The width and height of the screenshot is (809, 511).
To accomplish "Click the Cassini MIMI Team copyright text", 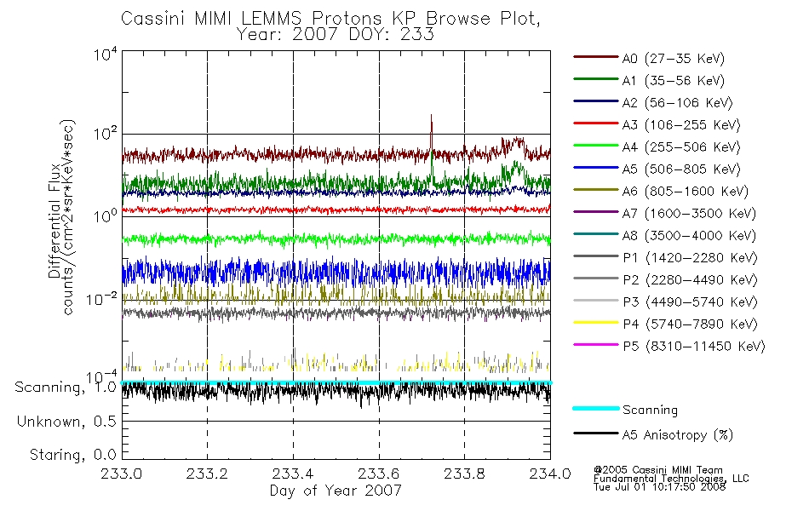I will (x=658, y=470).
